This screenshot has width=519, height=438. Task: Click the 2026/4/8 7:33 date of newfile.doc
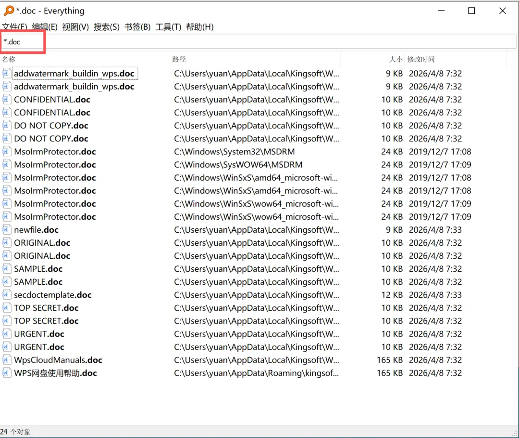point(435,230)
